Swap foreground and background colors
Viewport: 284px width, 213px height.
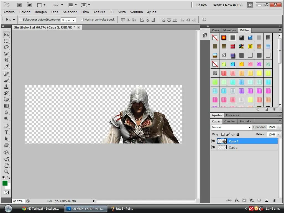pos(9,178)
